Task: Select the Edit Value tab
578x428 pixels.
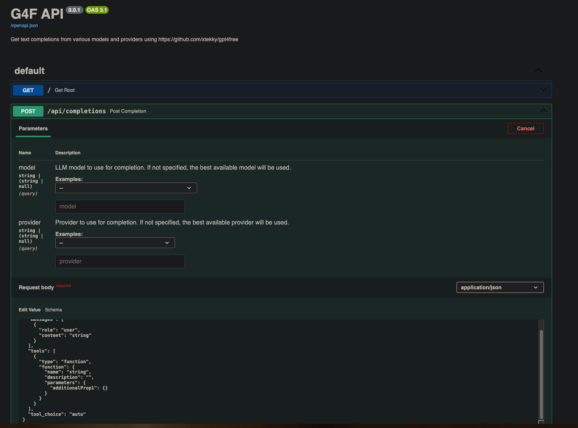Action: point(29,310)
